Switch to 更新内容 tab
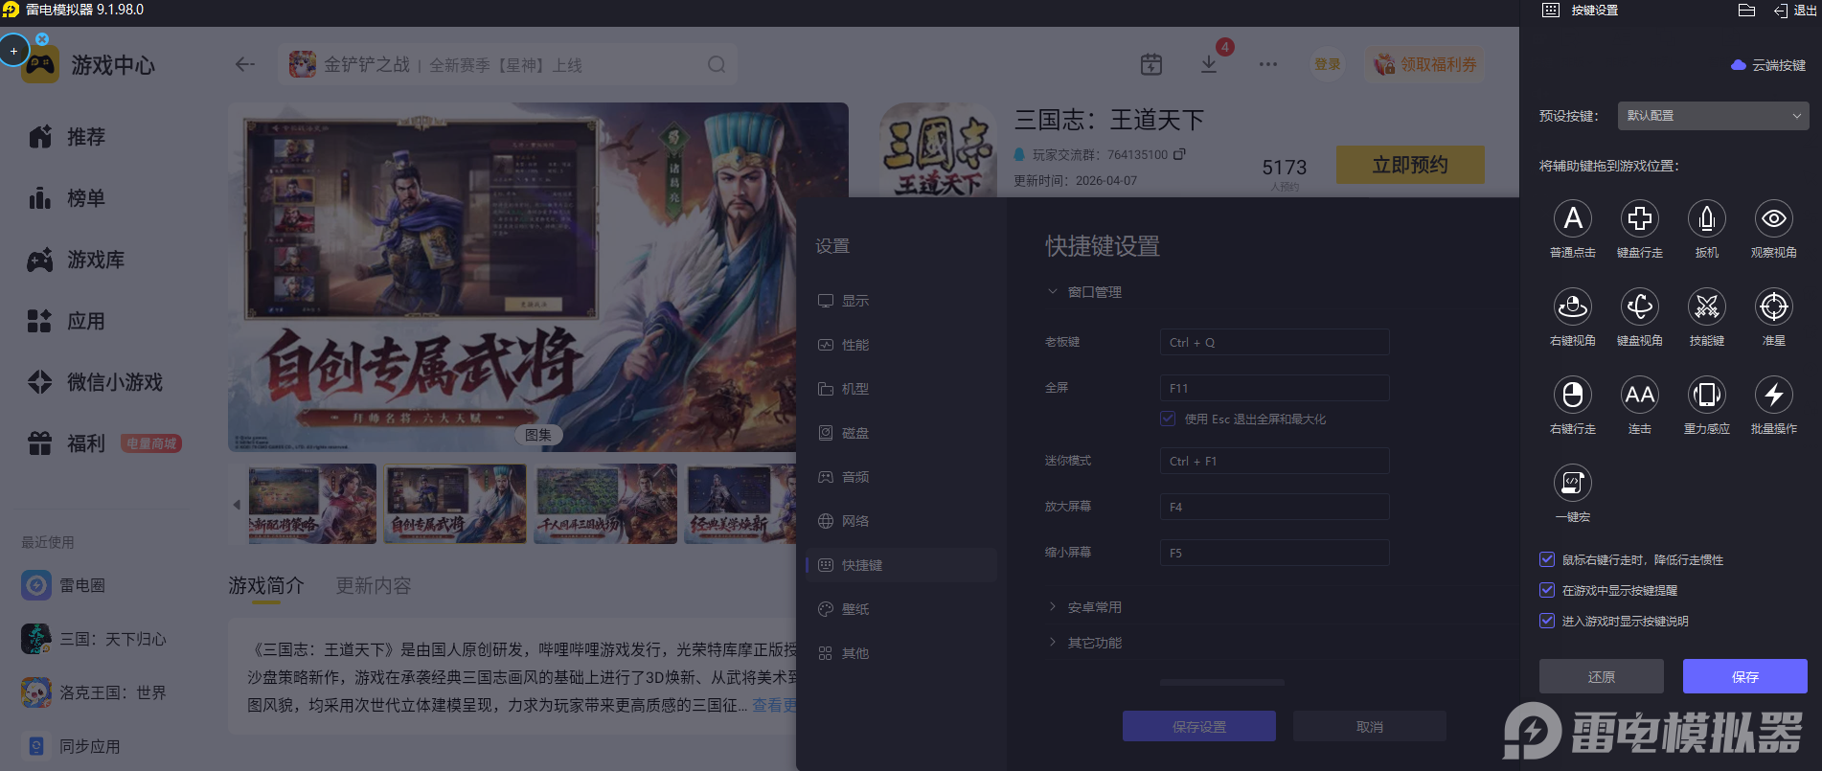Viewport: 1822px width, 771px height. (373, 585)
